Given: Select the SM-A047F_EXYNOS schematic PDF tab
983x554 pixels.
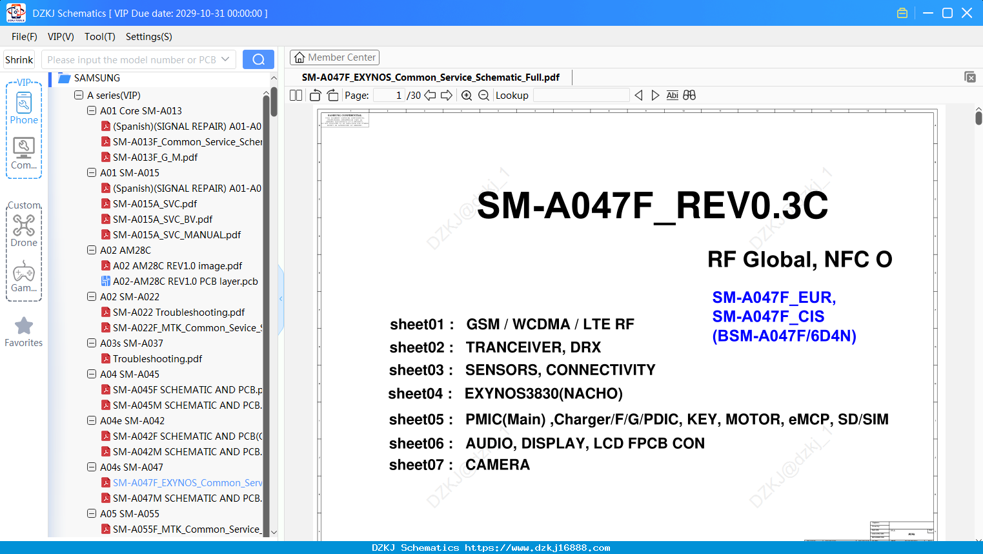Looking at the screenshot, I should click(431, 77).
